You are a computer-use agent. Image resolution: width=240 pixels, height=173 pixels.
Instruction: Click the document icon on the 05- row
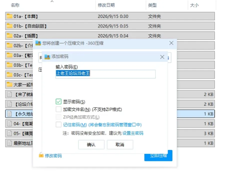pos(9,133)
